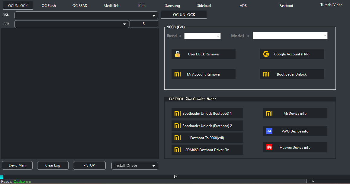
Task: Click Google Account (FRP) button label
Action: click(292, 54)
